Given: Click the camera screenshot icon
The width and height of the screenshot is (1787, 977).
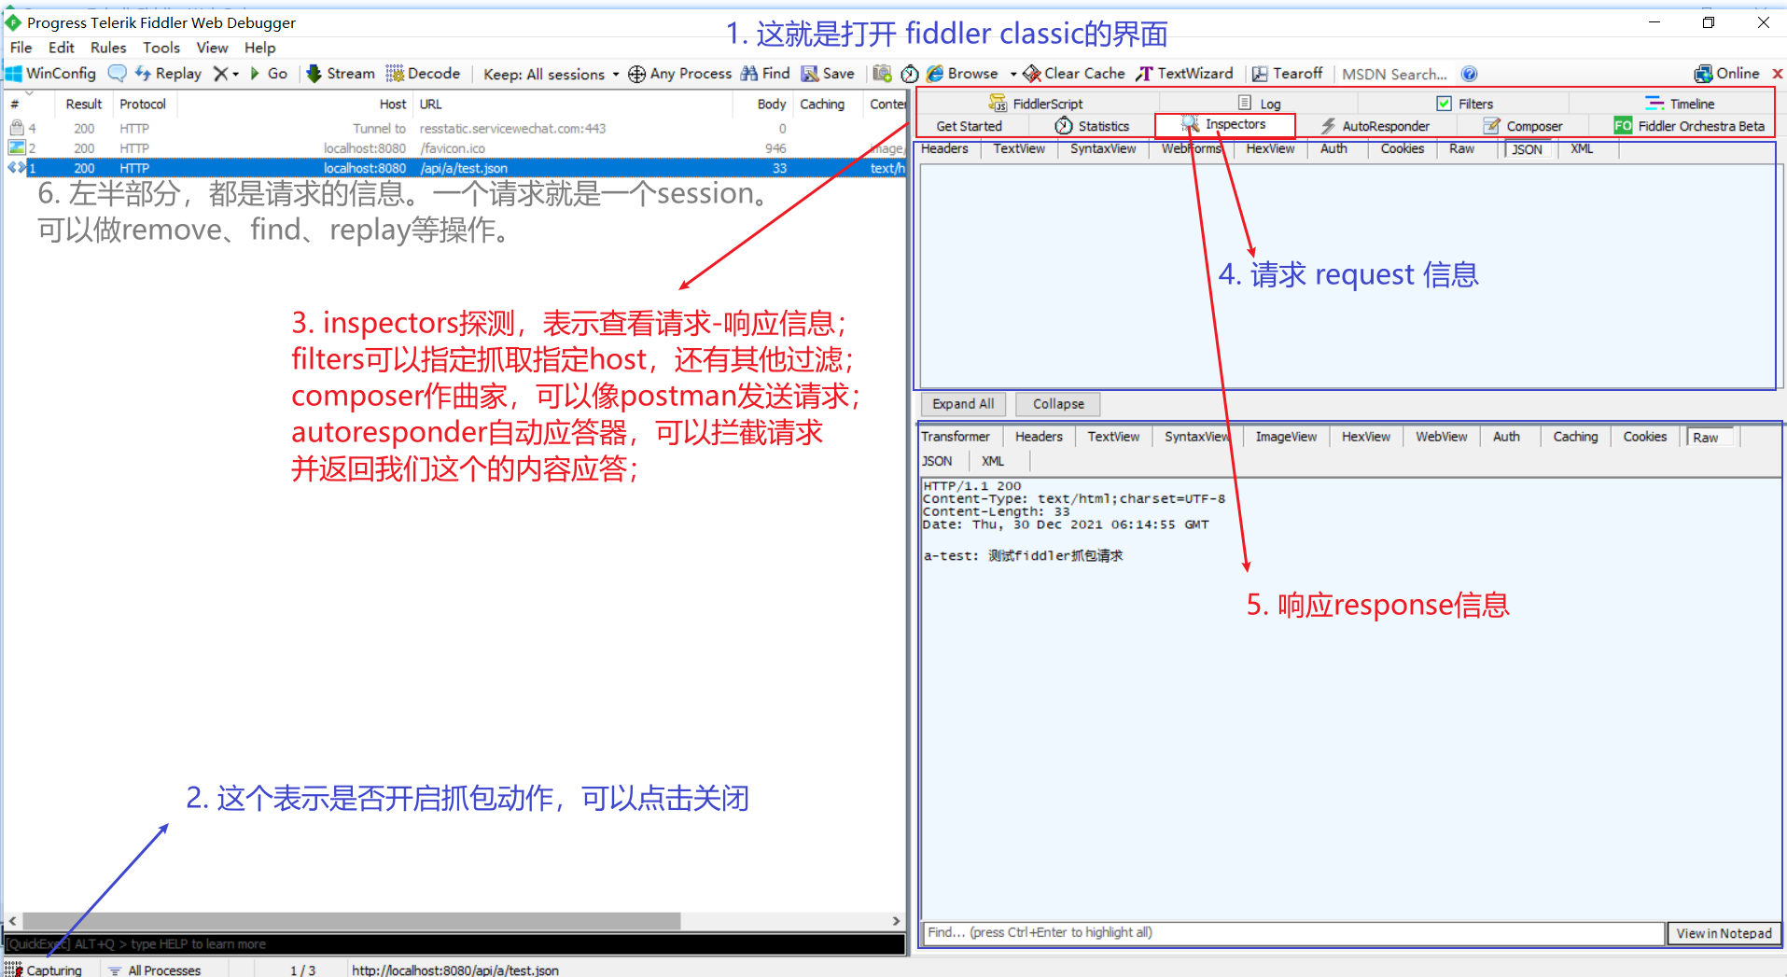Looking at the screenshot, I should [x=882, y=74].
